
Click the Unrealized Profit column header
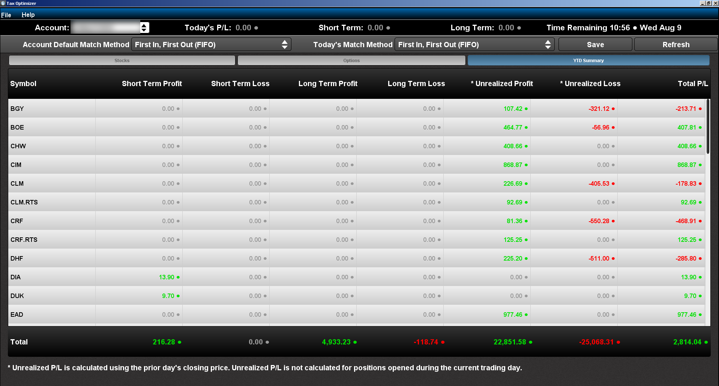(x=502, y=83)
